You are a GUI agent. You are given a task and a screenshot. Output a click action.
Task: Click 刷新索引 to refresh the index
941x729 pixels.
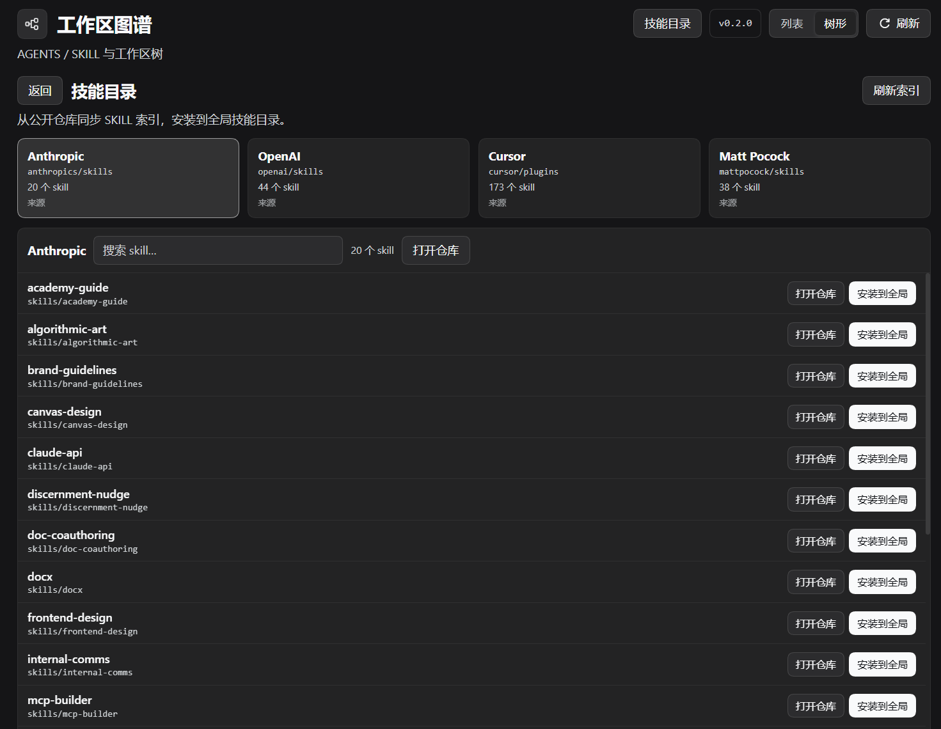coord(896,91)
